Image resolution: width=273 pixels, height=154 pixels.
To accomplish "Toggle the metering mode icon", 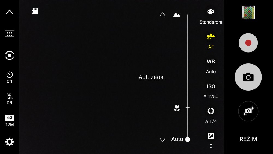I will click(x=10, y=56).
